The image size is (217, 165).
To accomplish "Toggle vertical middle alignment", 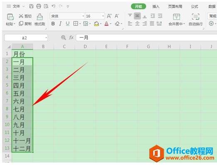I will (137, 16).
